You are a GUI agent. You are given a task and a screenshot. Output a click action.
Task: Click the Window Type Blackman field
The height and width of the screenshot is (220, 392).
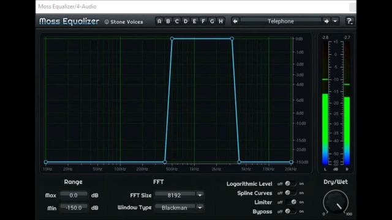pos(175,208)
